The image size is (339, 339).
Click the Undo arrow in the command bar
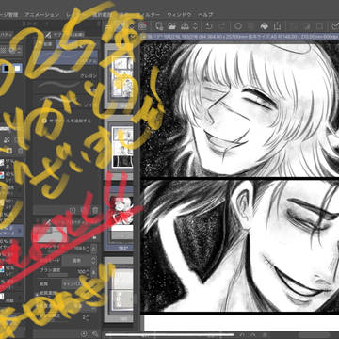pos(208,26)
